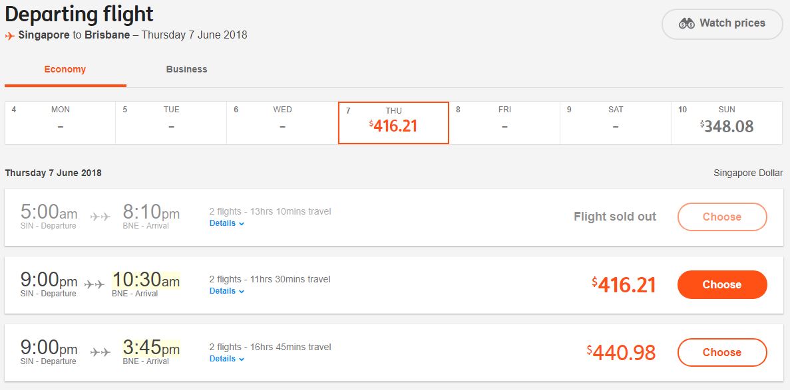Select Thursday 7 date with $416.21 fare
The width and height of the screenshot is (790, 390).
tap(393, 122)
